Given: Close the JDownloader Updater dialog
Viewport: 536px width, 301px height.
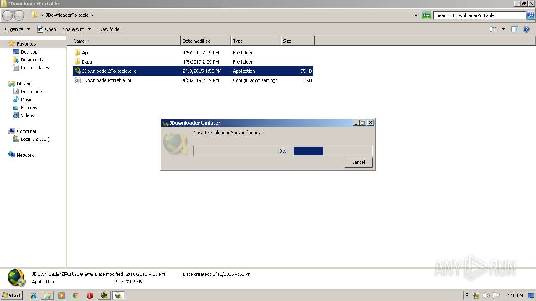Looking at the screenshot, I should click(370, 123).
